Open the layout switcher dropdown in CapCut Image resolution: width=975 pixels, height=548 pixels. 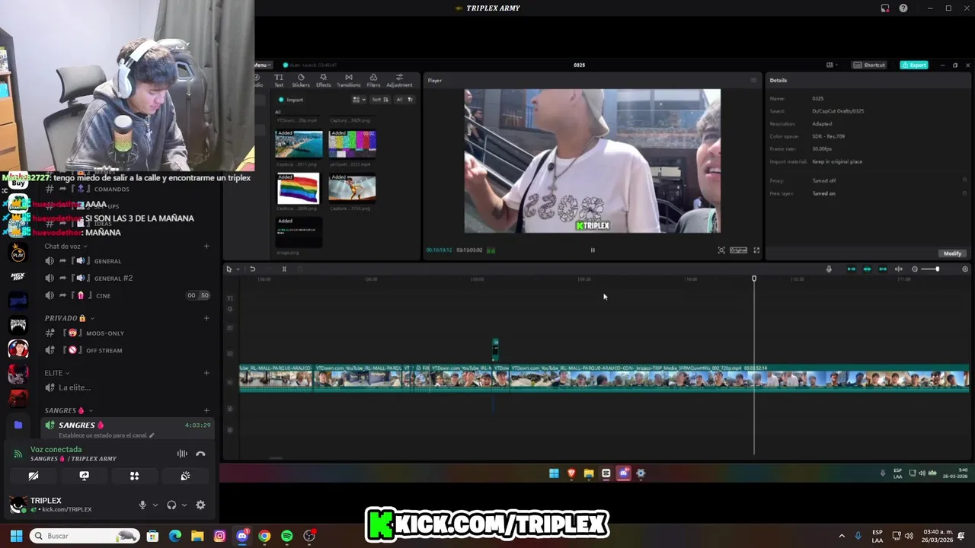(832, 65)
